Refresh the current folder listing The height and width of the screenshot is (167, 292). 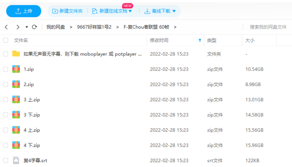click(34, 27)
